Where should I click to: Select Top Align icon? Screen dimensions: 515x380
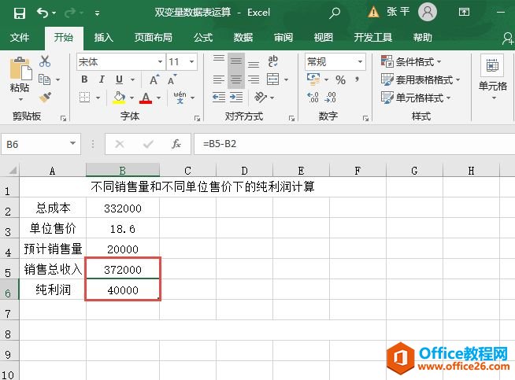[219, 59]
